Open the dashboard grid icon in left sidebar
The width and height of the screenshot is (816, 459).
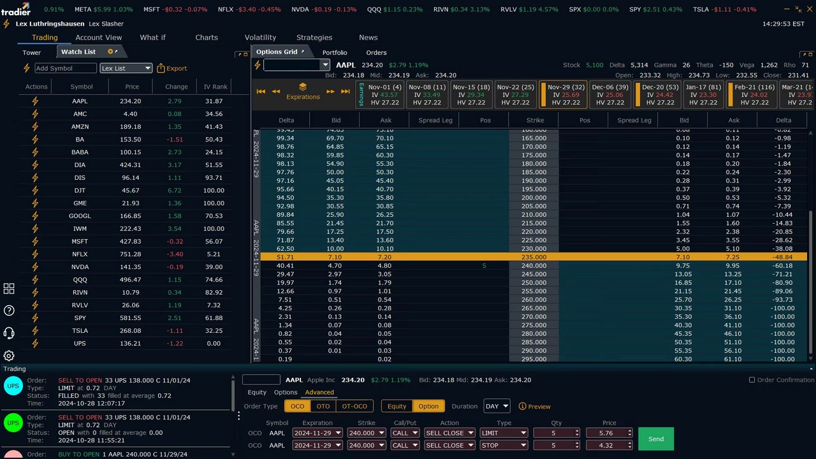click(x=9, y=289)
